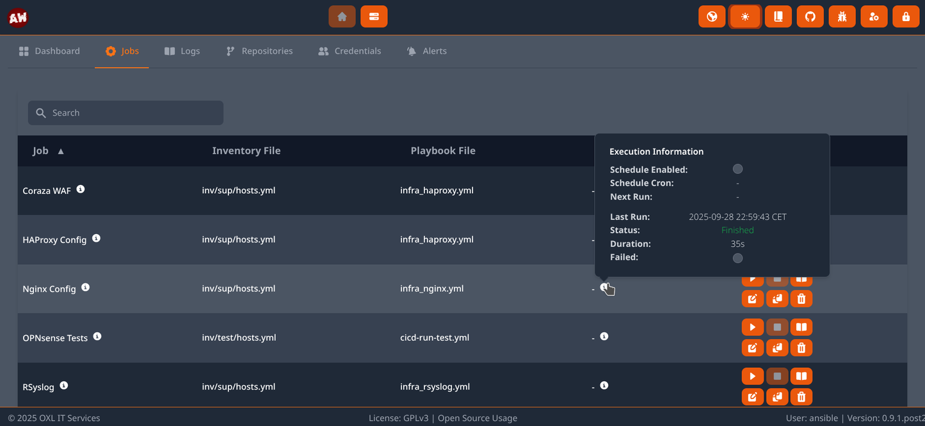
Task: Open the GitHub repository page
Action: (810, 16)
